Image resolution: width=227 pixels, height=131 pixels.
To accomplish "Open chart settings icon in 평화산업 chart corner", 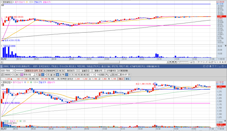I will coord(3,85).
